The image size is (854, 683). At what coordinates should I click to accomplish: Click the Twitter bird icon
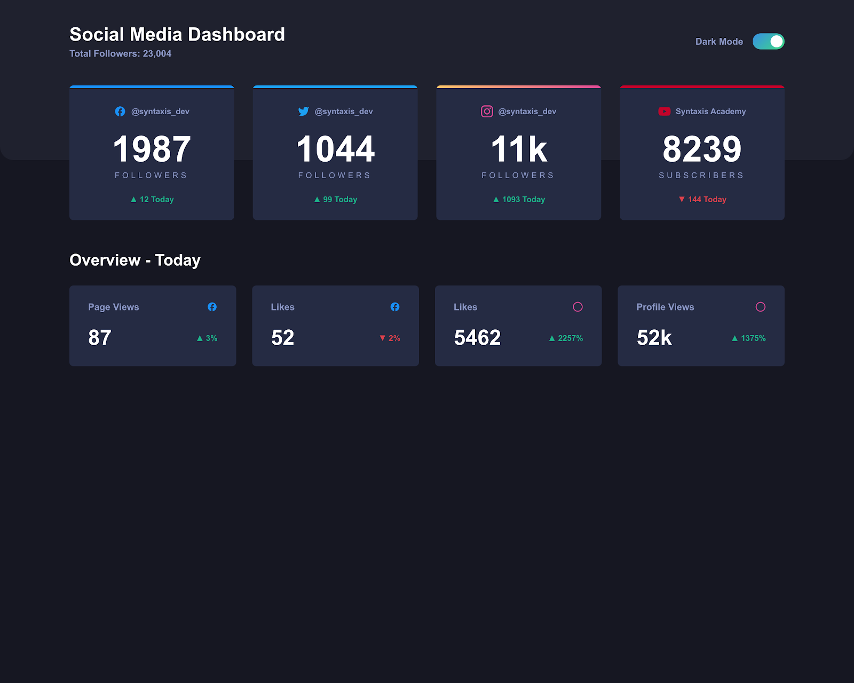pos(304,112)
